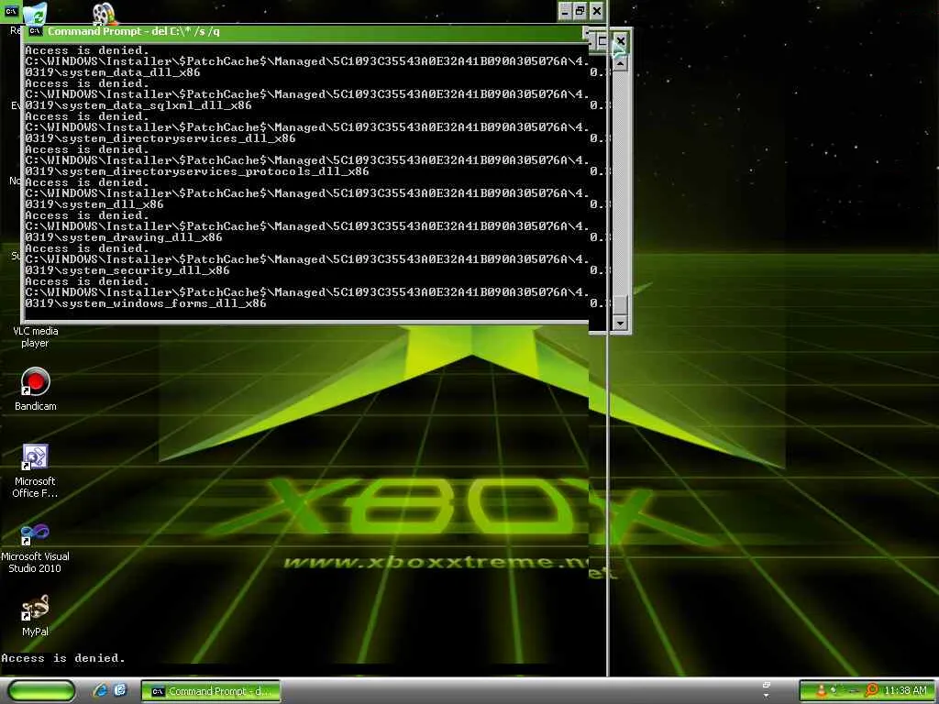Click the VLC cone icon in system tray
This screenshot has width=939, height=704.
coord(821,691)
